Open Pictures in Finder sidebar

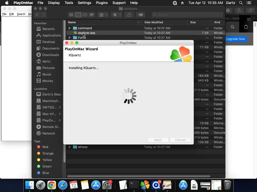coord(45,68)
